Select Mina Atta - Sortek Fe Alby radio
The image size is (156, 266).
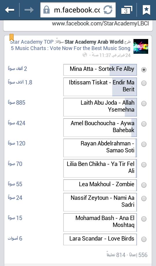click(144, 70)
